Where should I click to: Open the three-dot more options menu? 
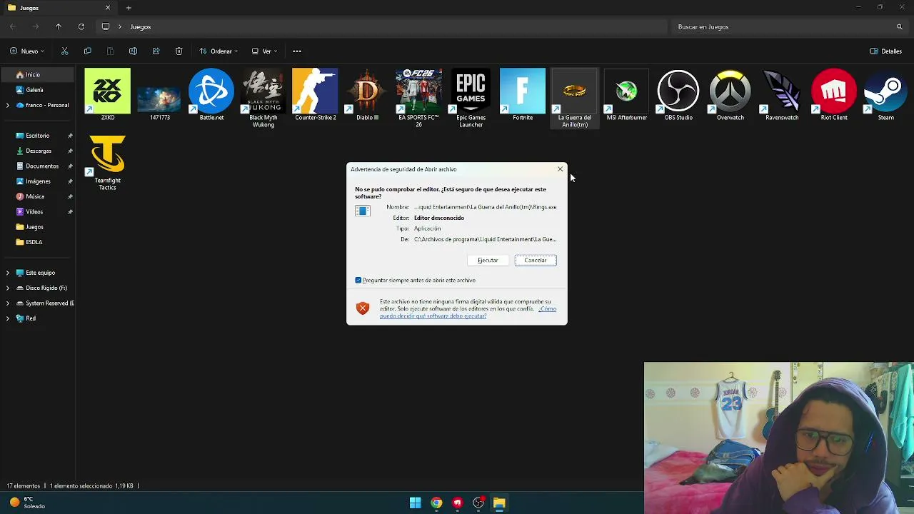pos(297,51)
